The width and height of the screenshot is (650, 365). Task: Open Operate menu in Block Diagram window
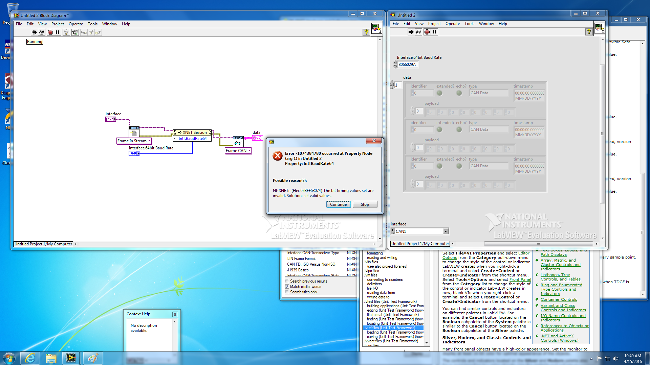(x=76, y=24)
